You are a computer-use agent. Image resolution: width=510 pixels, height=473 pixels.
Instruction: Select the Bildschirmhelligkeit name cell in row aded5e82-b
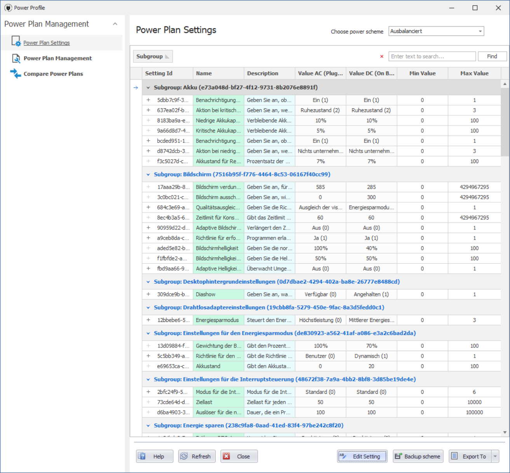pos(218,248)
